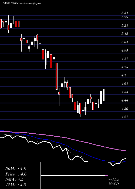The image size is (135, 189).
Task: Click the 4.53 price axis label
Action: click(125, 92)
